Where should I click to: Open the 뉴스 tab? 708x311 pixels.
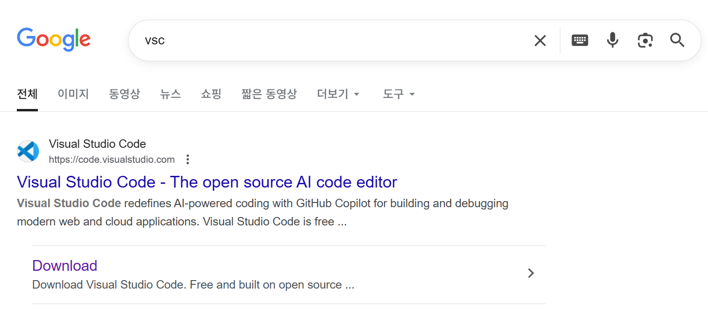(171, 94)
